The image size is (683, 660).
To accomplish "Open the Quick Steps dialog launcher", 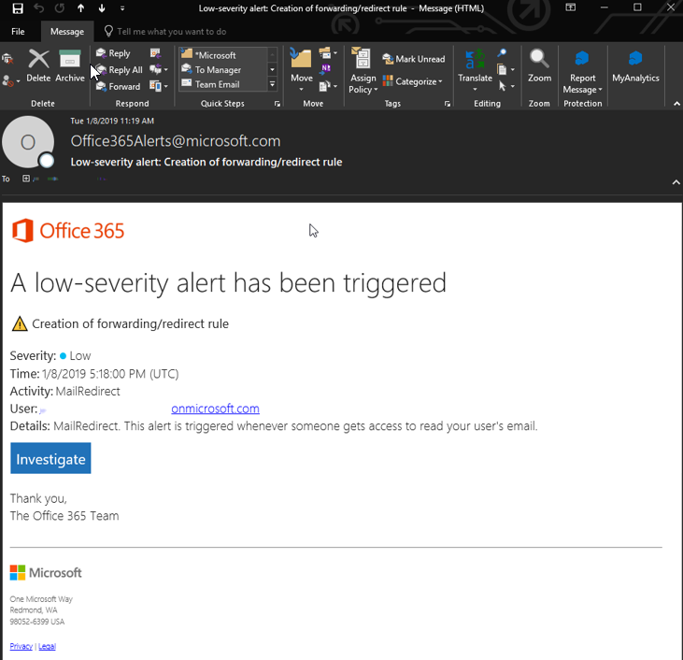I will (x=277, y=104).
